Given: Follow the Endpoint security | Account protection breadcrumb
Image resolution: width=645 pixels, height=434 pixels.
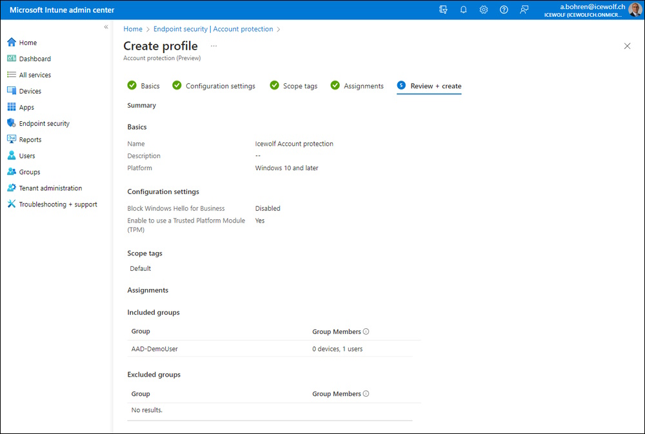Looking at the screenshot, I should [x=213, y=29].
